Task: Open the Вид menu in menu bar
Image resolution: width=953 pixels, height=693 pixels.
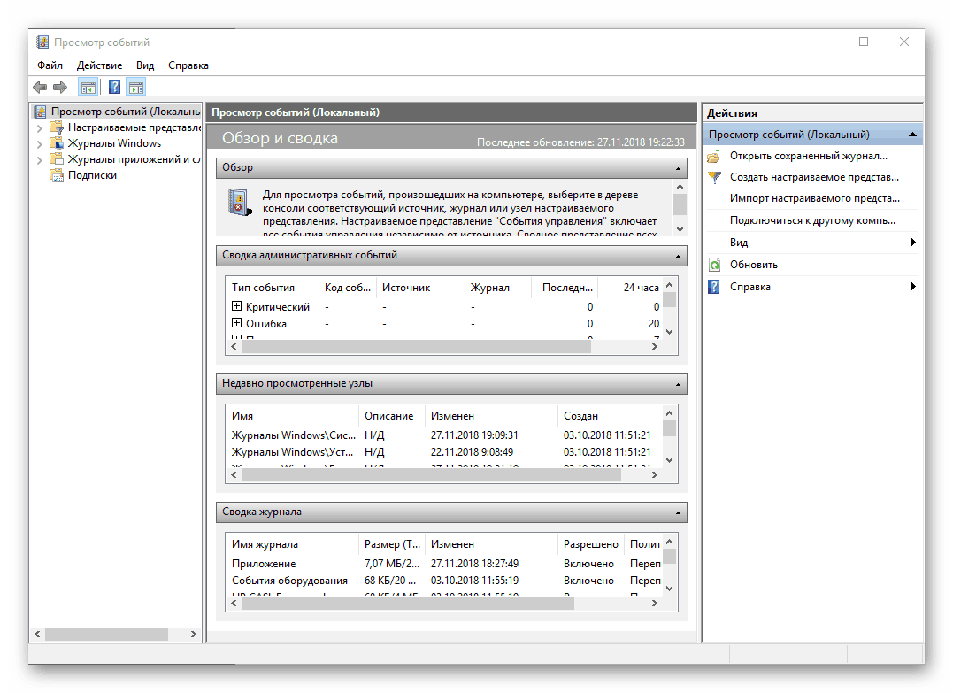Action: (145, 65)
